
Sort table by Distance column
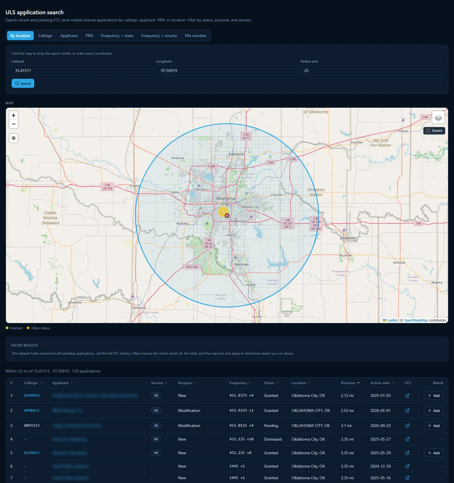tap(350, 383)
